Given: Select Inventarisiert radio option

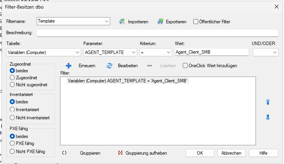Looking at the screenshot, I should click(x=12, y=110).
